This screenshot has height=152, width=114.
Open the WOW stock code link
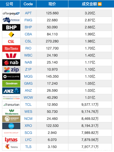tap(28, 97)
